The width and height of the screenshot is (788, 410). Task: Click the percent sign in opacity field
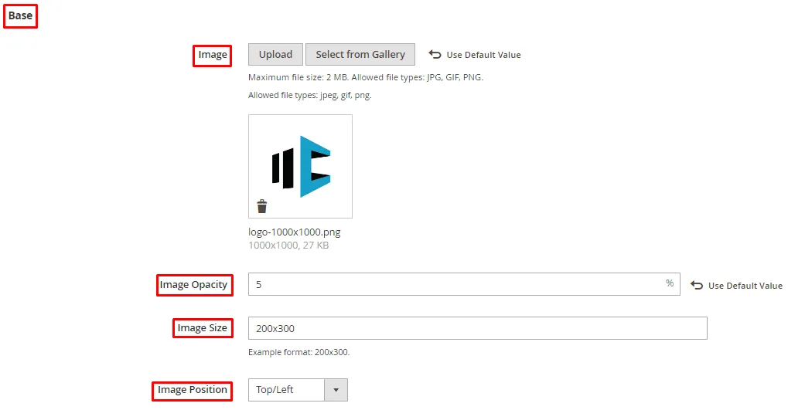(x=670, y=283)
